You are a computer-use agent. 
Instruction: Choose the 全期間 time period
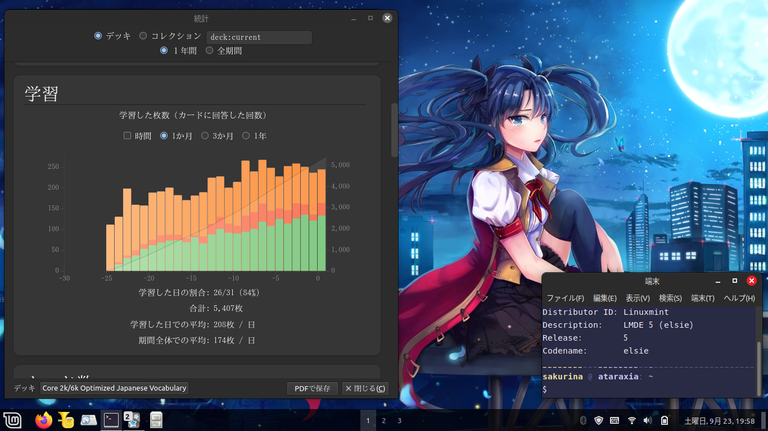210,51
